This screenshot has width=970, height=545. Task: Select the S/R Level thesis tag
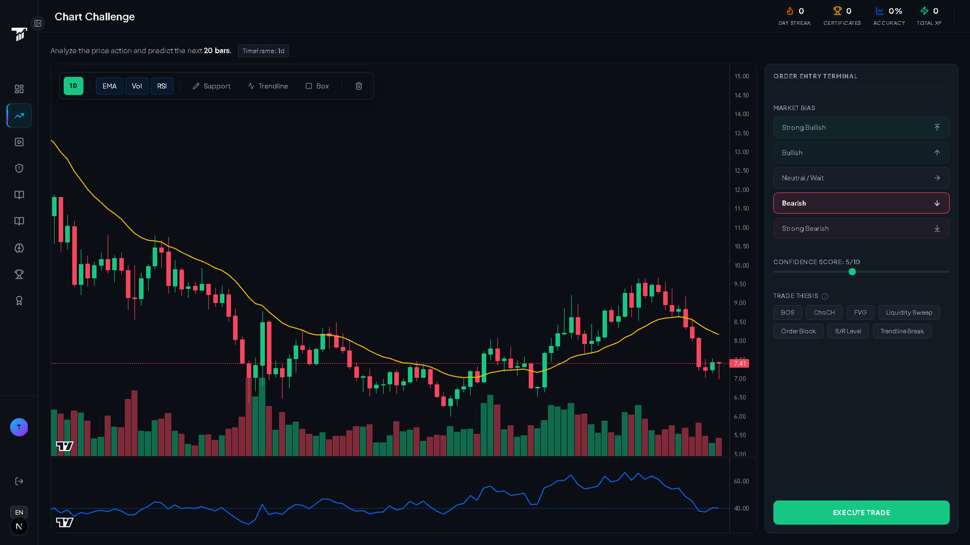848,331
